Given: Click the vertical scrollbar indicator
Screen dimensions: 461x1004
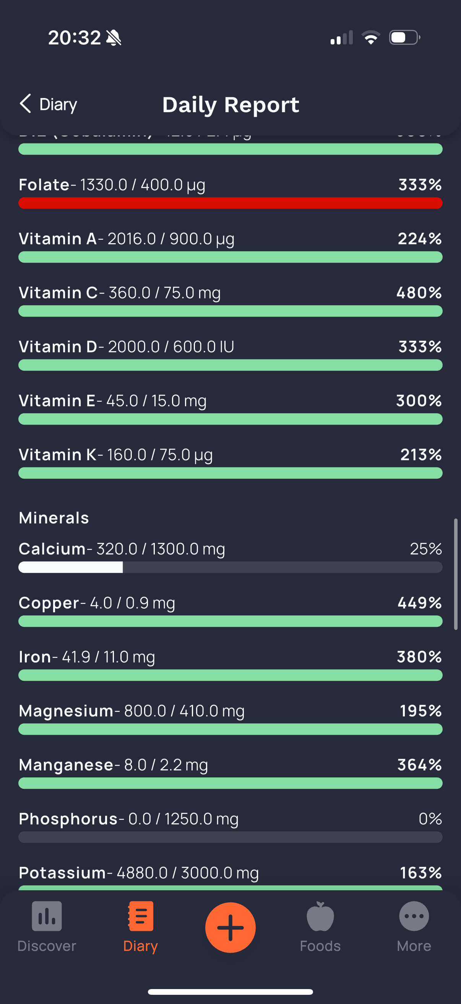Looking at the screenshot, I should [x=456, y=574].
